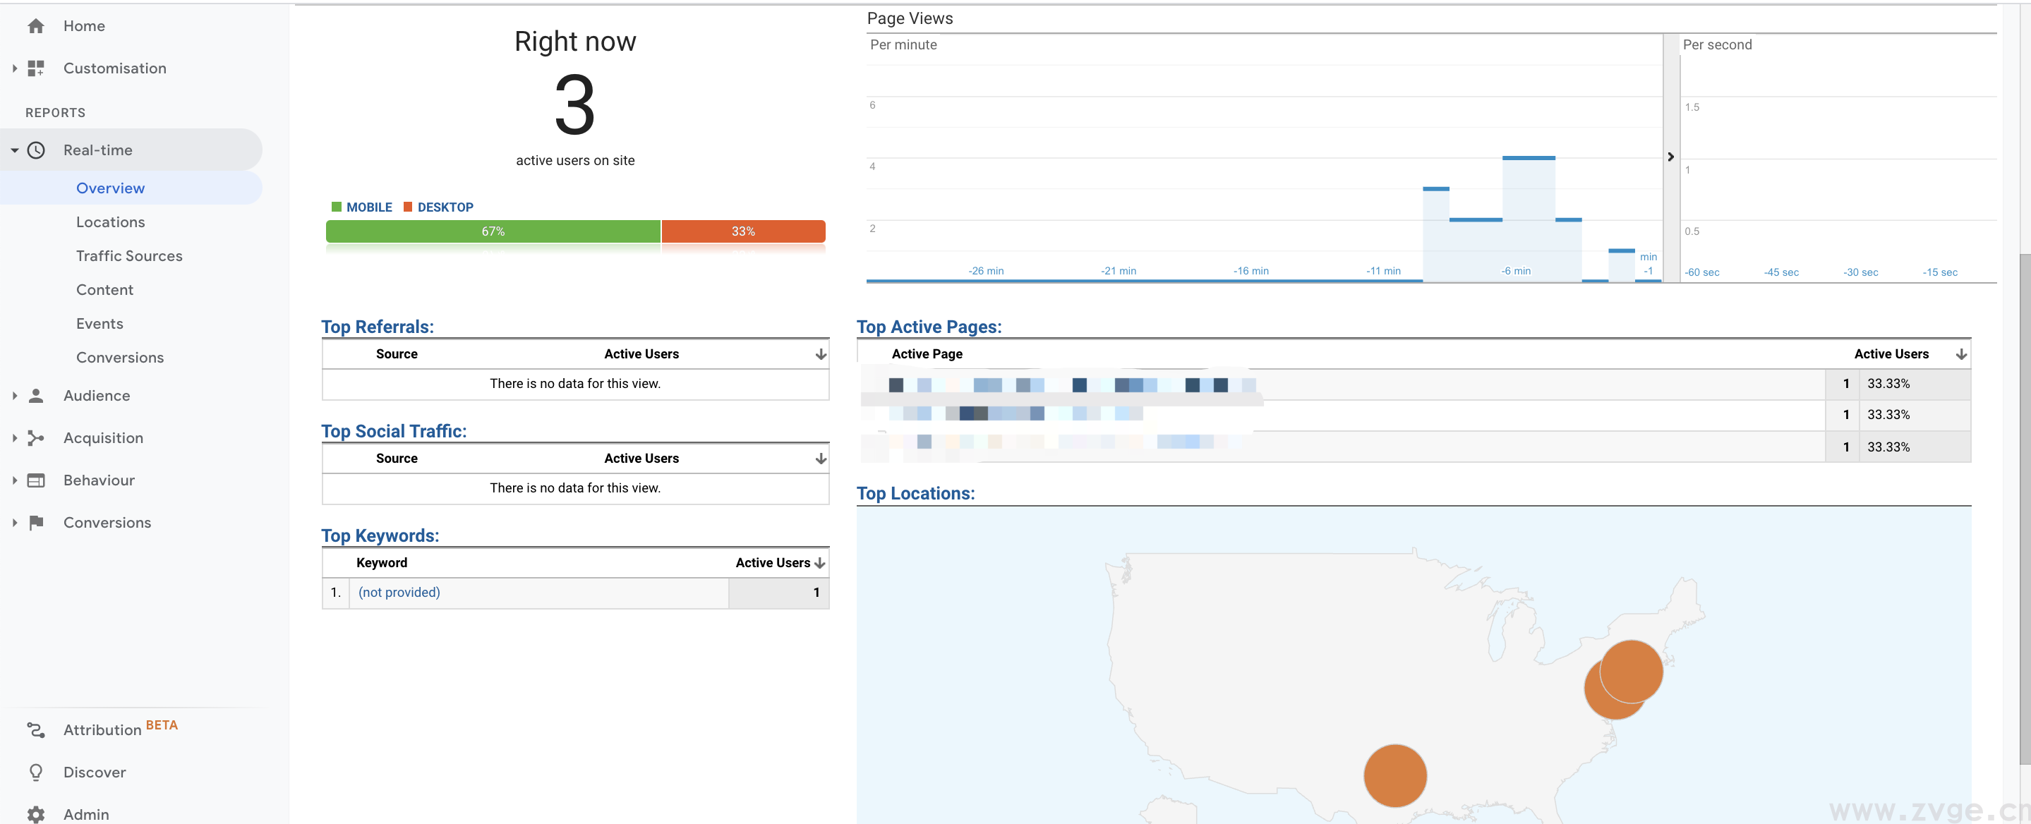Screen dimensions: 2031x824
Task: Click the Conversions flag icon
Action: [x=35, y=523]
